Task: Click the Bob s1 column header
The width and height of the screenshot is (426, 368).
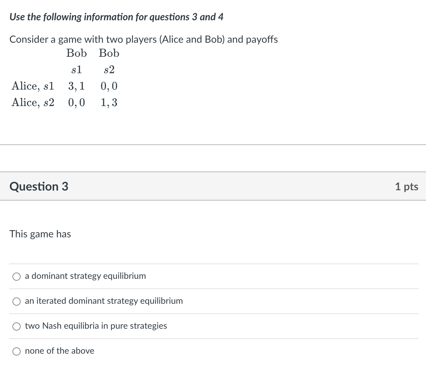Action: [76, 53]
